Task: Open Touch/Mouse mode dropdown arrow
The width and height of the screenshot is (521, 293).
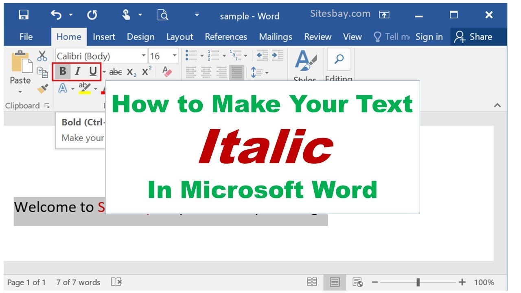Action: (140, 15)
